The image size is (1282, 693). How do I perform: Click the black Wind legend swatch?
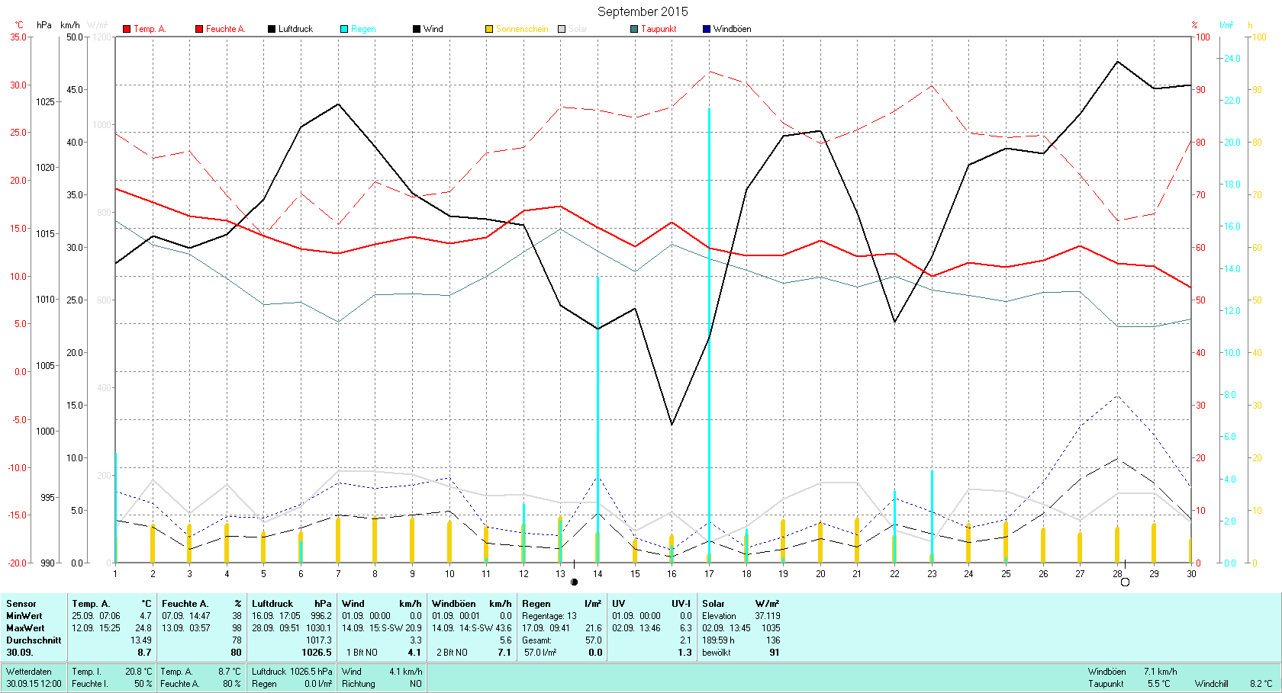417,29
